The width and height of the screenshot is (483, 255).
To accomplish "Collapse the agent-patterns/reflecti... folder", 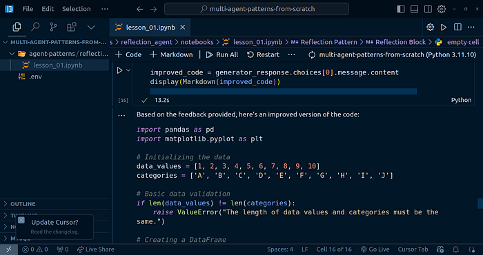I will (55, 54).
